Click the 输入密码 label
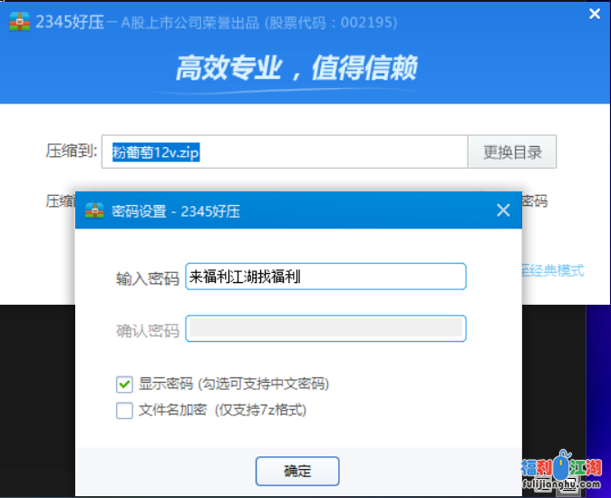Screen dimensions: 611x498 147,278
